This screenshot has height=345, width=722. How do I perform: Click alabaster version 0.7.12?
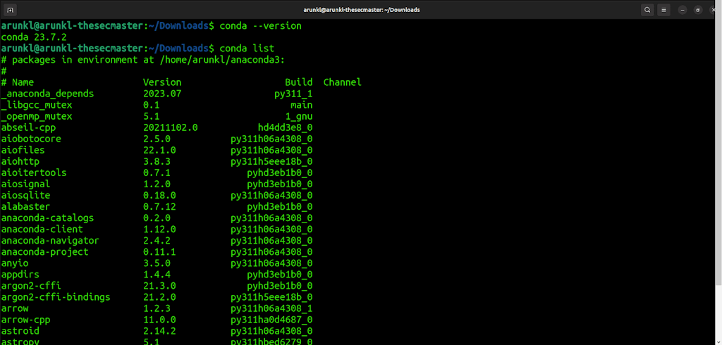tap(159, 206)
